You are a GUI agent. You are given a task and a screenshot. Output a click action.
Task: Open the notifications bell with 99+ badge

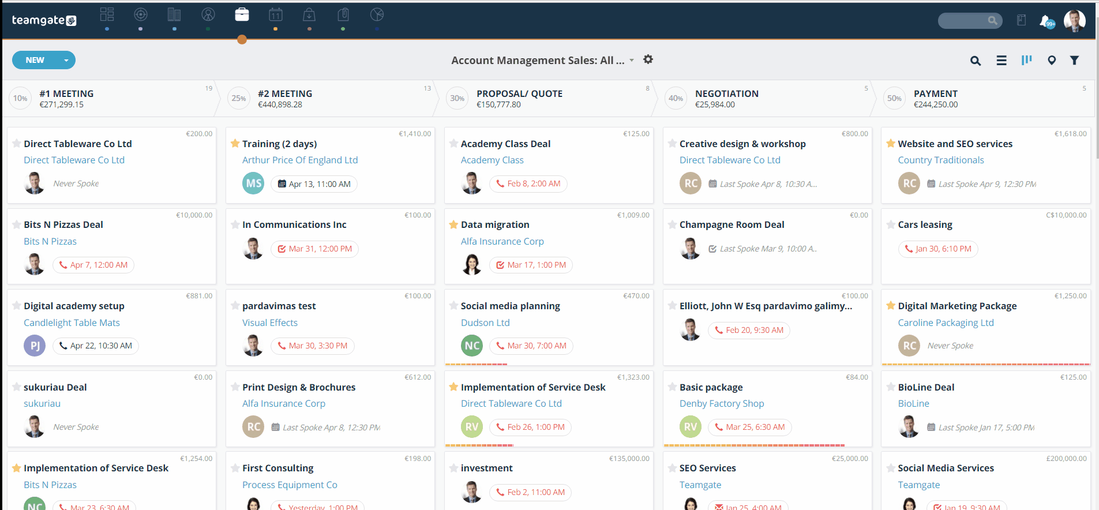[1047, 21]
